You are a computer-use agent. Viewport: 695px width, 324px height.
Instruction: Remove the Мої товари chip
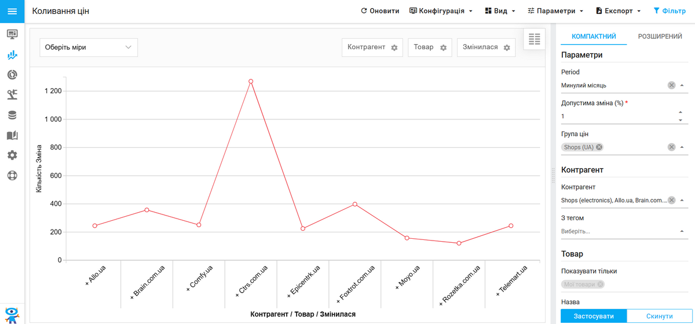tap(601, 284)
